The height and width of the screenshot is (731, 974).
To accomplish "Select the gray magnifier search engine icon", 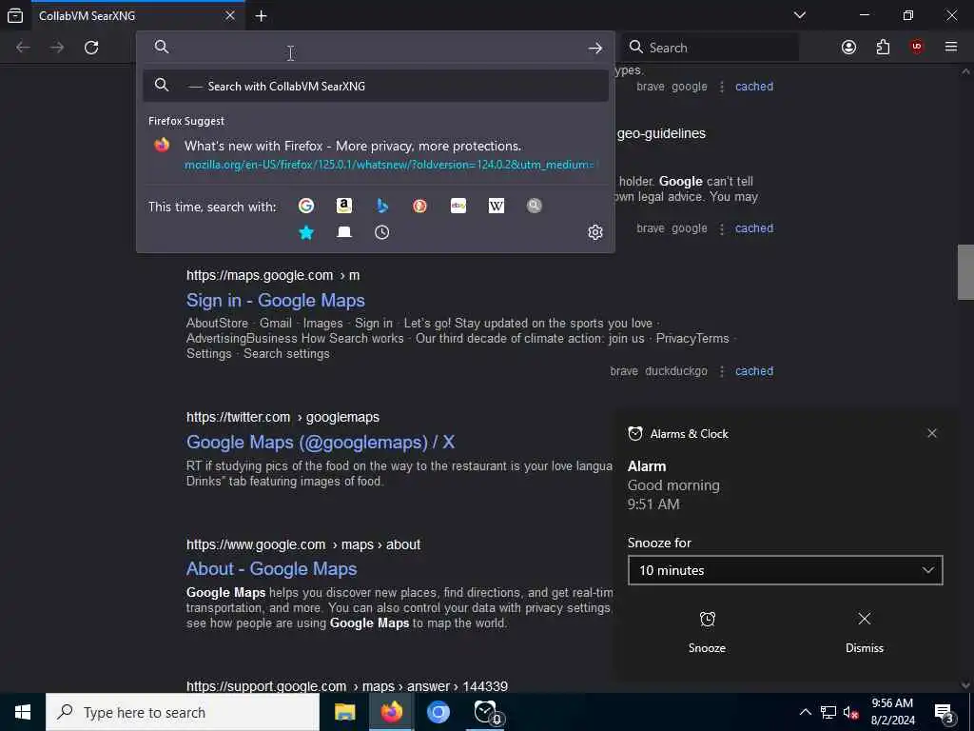I will [x=535, y=206].
